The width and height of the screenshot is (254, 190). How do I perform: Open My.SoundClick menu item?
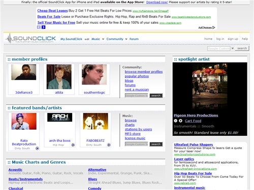coord(71,39)
